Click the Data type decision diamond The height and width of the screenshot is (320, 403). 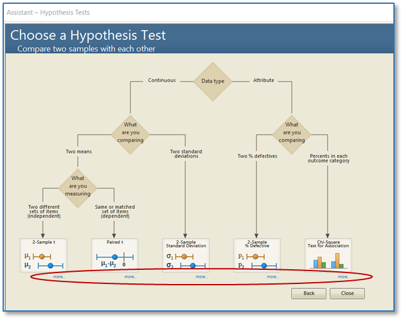[212, 82]
